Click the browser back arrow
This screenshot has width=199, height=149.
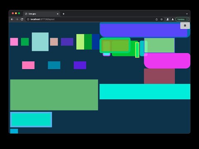pyautogui.click(x=12, y=19)
